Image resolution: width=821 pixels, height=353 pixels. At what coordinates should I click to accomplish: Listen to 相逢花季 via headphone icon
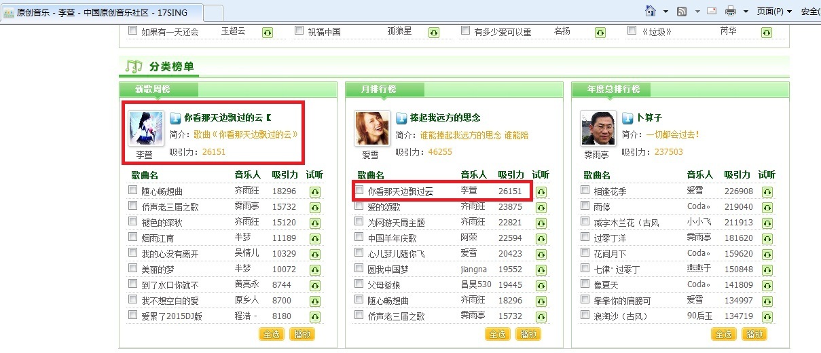tap(767, 191)
